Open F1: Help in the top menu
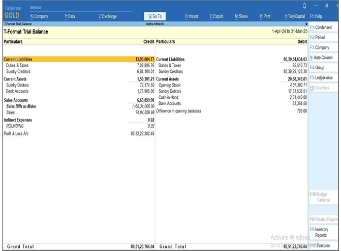Image resolution: width=341 pixels, height=251 pixels. pos(316,16)
